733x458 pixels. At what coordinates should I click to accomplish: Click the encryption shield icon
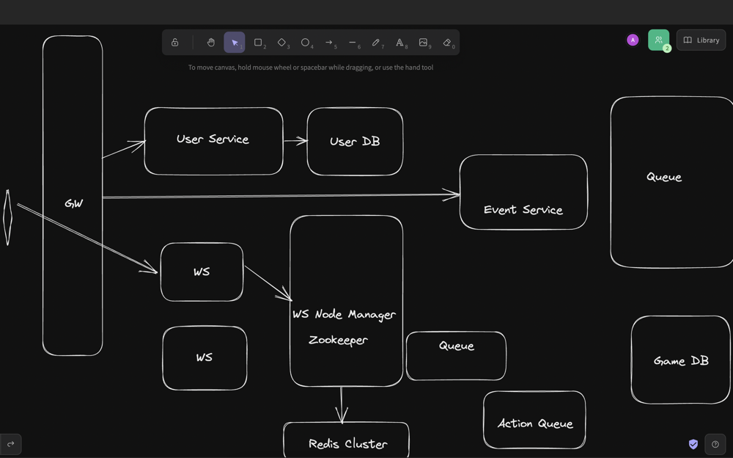pyautogui.click(x=693, y=444)
